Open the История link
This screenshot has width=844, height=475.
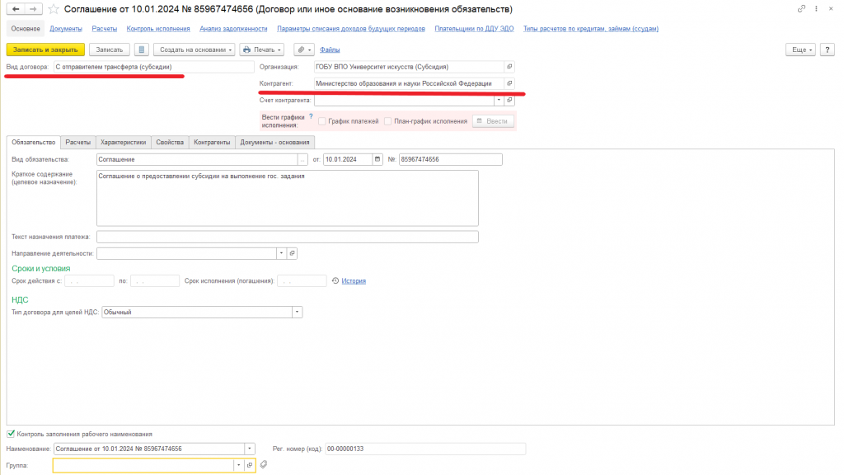pos(354,281)
